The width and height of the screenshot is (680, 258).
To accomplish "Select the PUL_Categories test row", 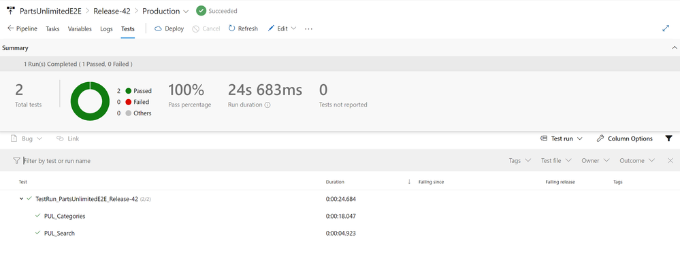I will 340,216.
